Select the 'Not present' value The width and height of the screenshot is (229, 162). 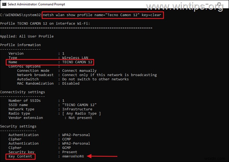coord(80,117)
